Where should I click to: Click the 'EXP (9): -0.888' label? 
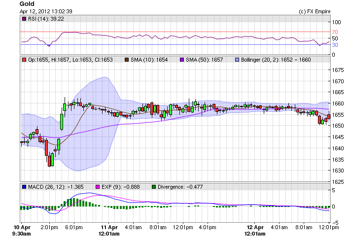[x=121, y=187]
